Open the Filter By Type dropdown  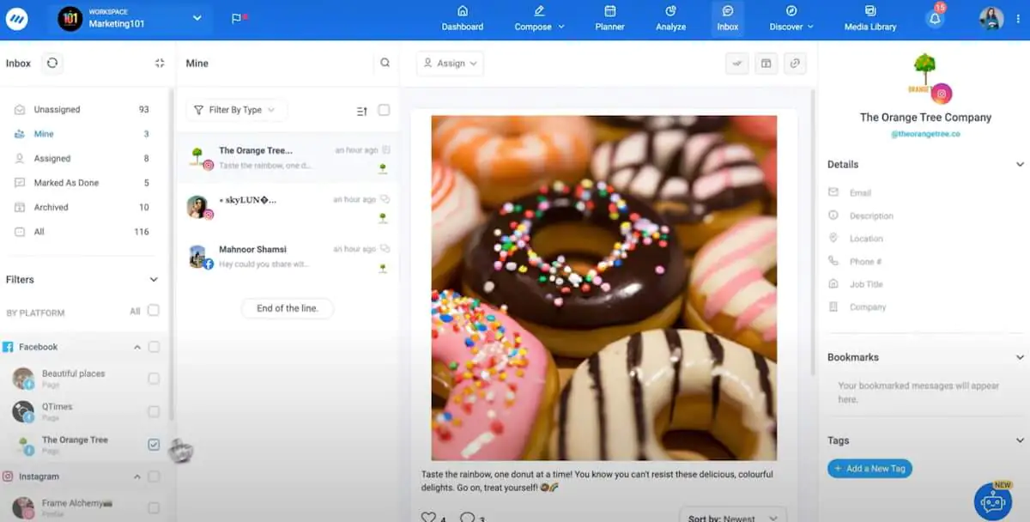[x=236, y=110]
